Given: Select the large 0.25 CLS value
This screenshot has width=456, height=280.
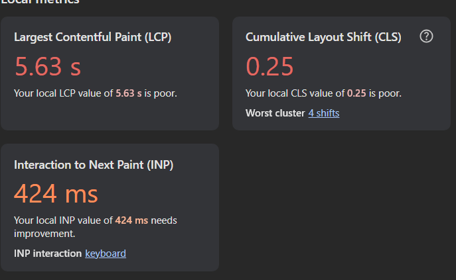Looking at the screenshot, I should pyautogui.click(x=269, y=66).
